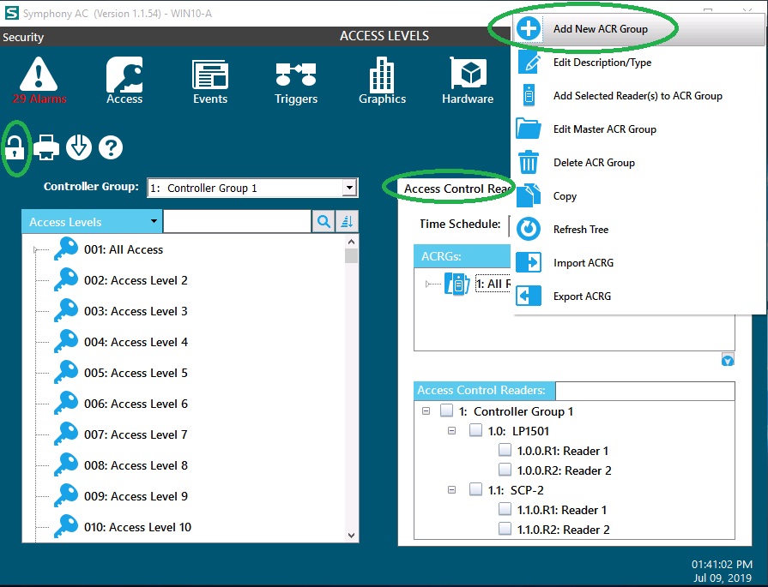This screenshot has height=587, width=768.
Task: Choose Edit Master ACR Group menu item
Action: 638,129
